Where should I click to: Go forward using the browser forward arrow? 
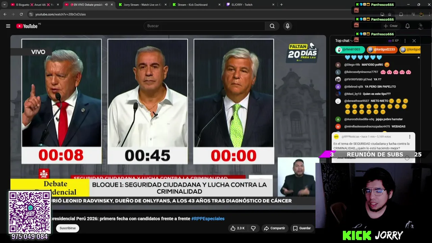pyautogui.click(x=13, y=14)
